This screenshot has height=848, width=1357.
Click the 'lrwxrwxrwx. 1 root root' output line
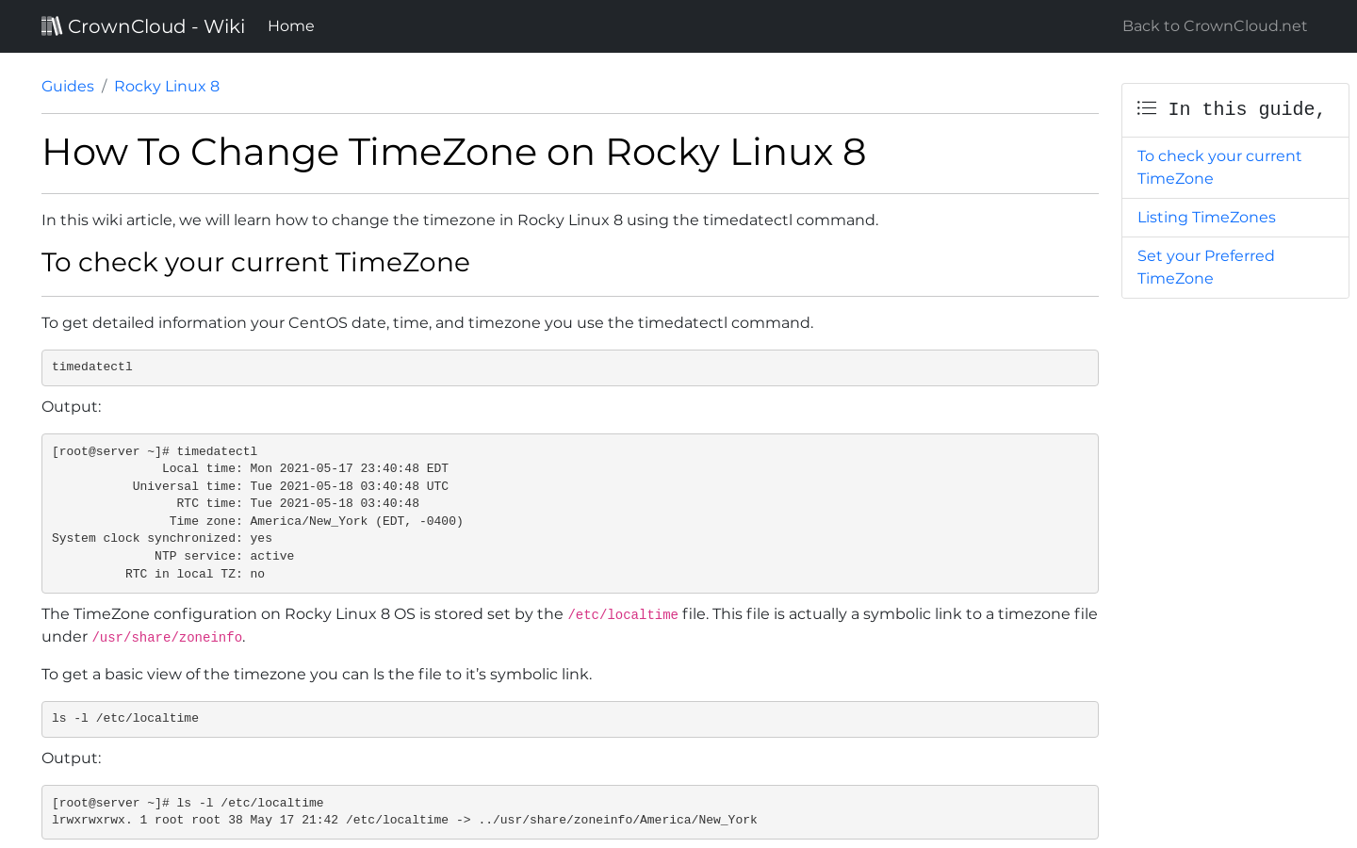(404, 820)
